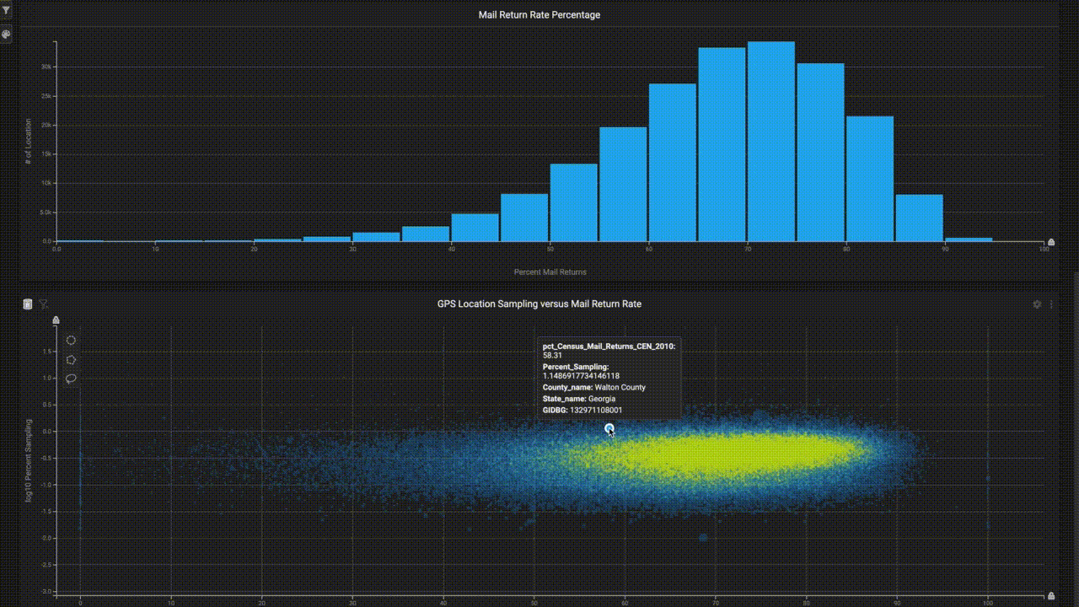
Task: Click the 'log10 Percent Sampling' axis label
Action: pyautogui.click(x=29, y=461)
